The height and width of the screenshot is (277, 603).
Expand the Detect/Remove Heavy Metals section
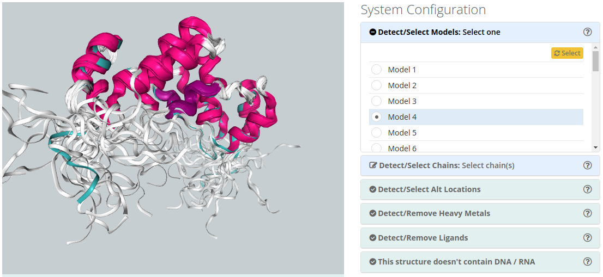click(x=434, y=213)
